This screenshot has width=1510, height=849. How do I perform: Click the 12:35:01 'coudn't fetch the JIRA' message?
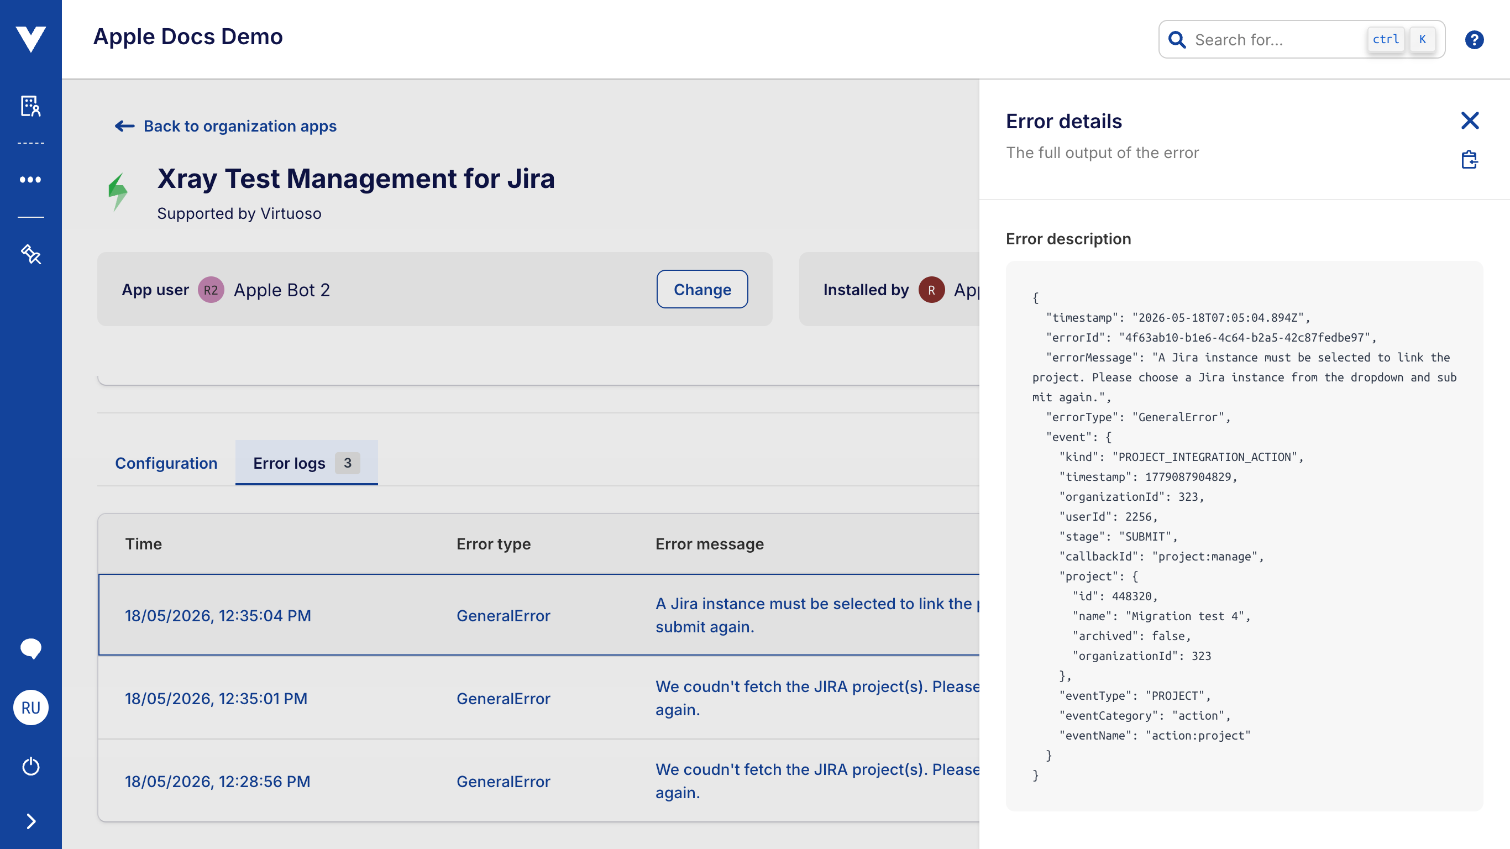[x=817, y=698]
